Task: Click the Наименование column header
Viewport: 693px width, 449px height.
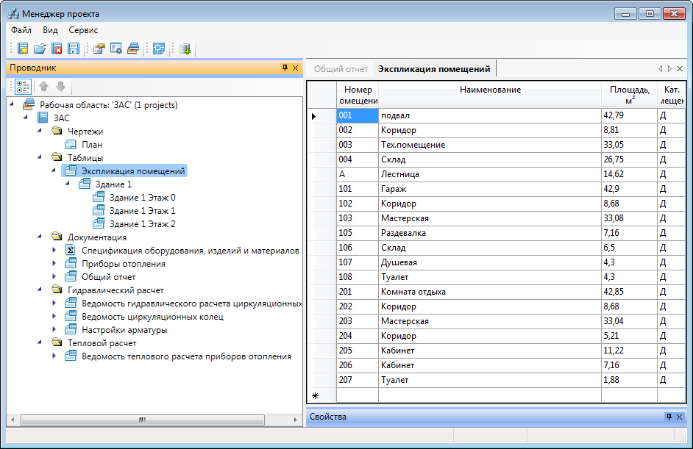Action: (490, 95)
